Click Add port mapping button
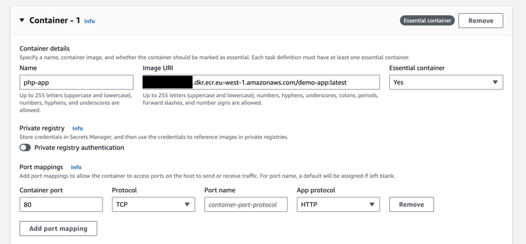Viewport: 526px width, 244px height. pyautogui.click(x=59, y=229)
